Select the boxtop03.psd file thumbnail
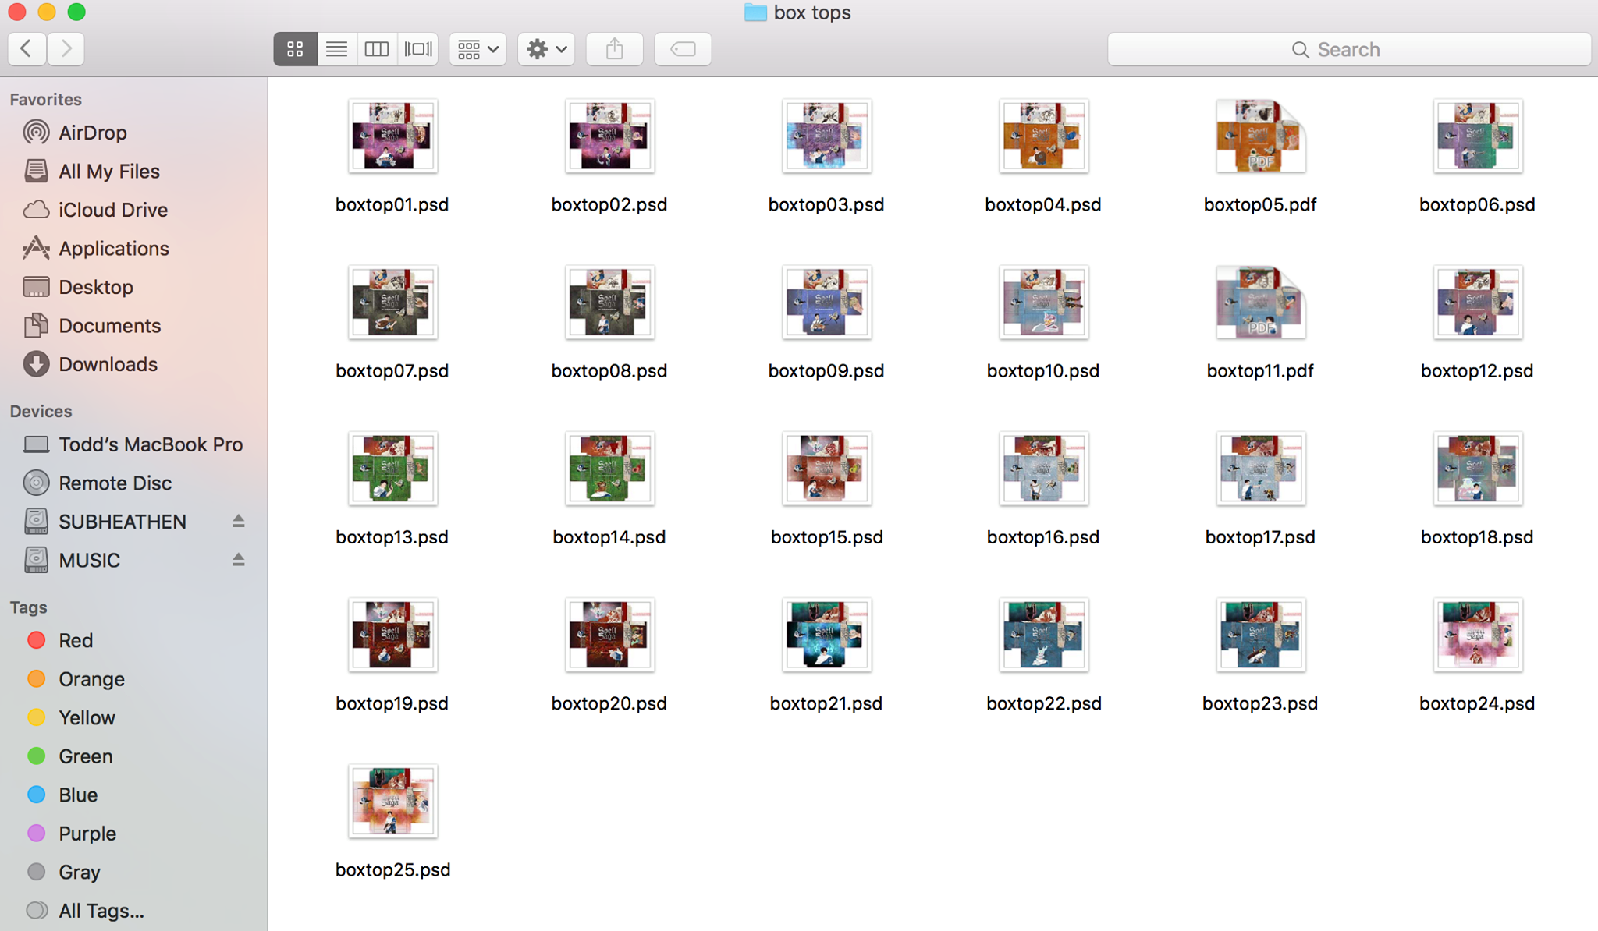This screenshot has height=931, width=1598. 826,136
